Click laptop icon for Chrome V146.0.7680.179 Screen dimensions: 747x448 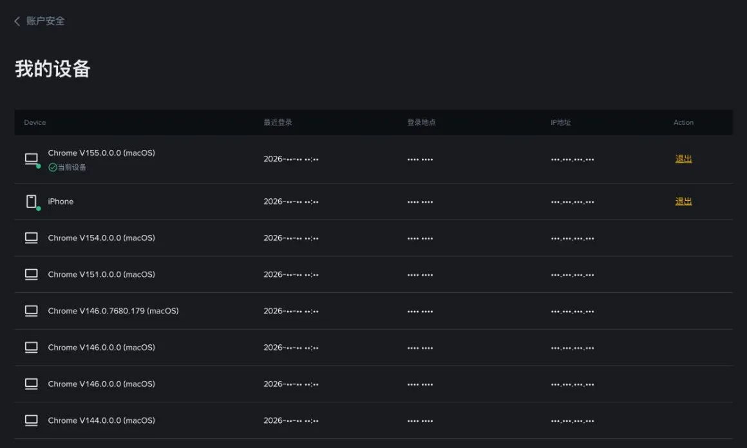click(32, 311)
